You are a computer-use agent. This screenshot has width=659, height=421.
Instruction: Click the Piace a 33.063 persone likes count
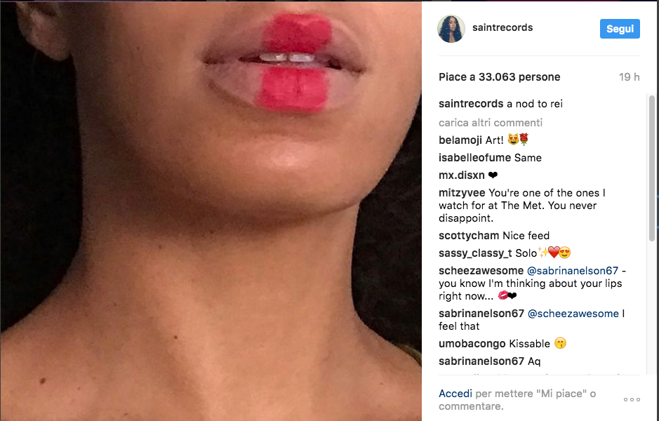pyautogui.click(x=499, y=77)
